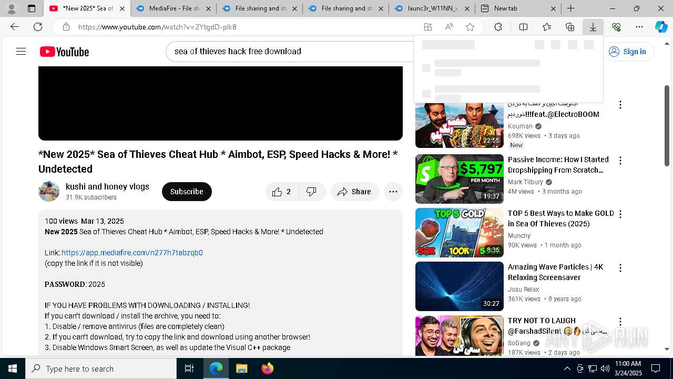The width and height of the screenshot is (673, 379).
Task: Open the Kouman video thumbnail
Action: click(x=459, y=125)
